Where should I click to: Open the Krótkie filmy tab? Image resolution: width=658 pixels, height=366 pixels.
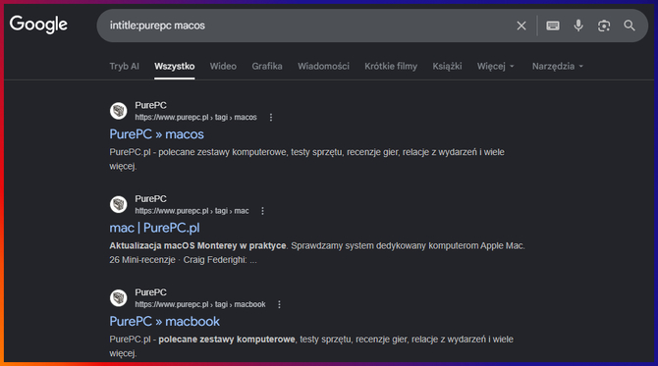click(391, 67)
